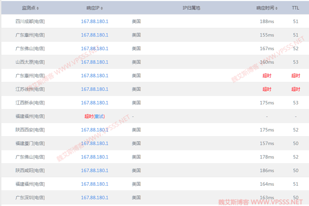Open the IP link in 山西太原 row
This screenshot has height=206, width=309.
(x=94, y=62)
